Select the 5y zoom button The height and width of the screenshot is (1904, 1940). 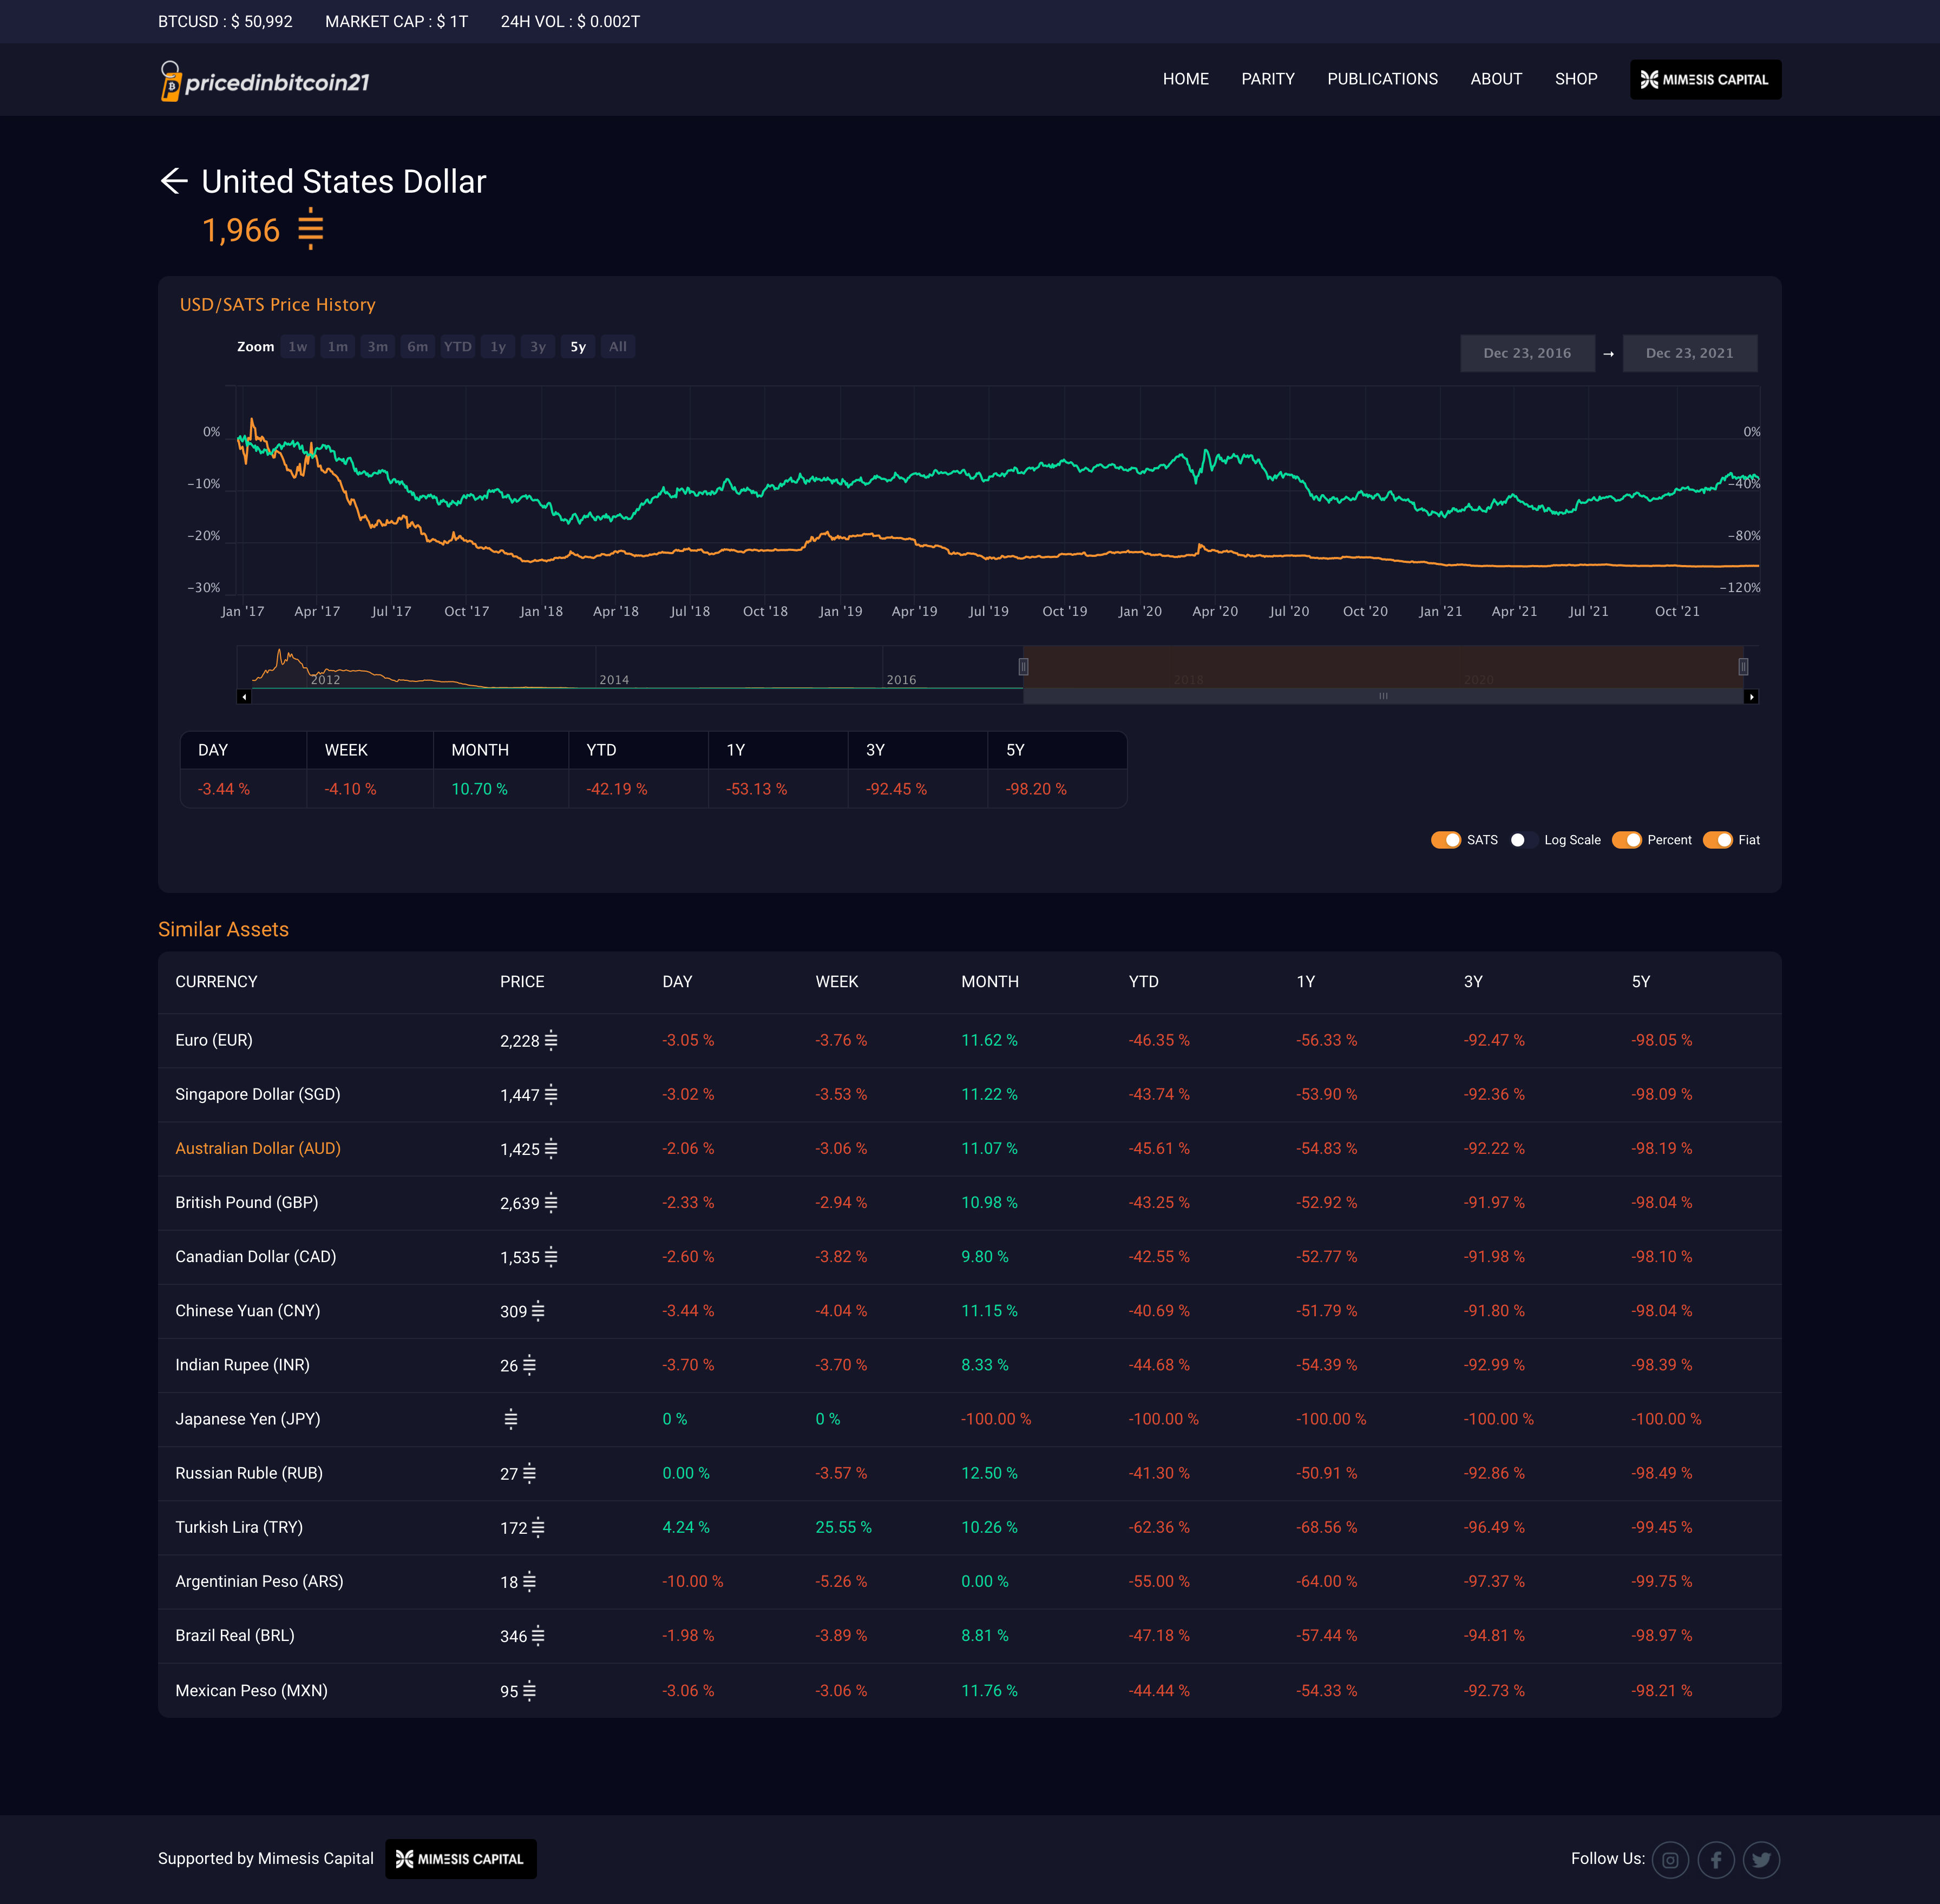click(578, 347)
